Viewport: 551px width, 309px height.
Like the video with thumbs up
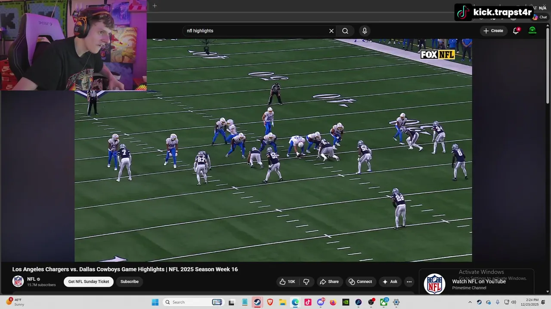(288, 282)
